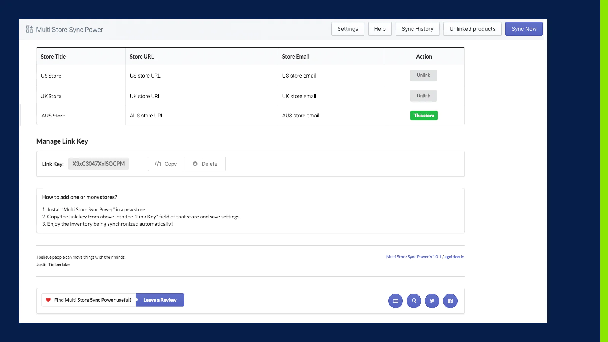The height and width of the screenshot is (342, 608).
Task: Click Leave a Review
Action: [160, 300]
